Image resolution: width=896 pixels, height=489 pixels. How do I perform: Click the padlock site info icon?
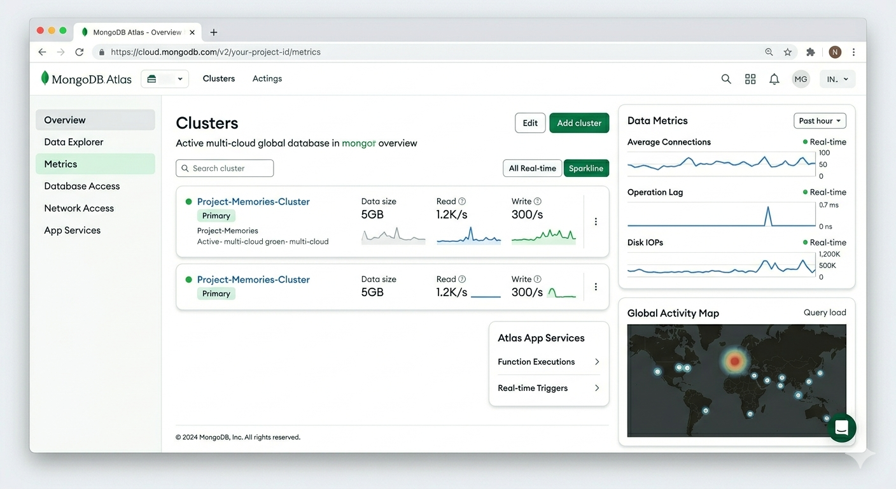[x=102, y=52]
